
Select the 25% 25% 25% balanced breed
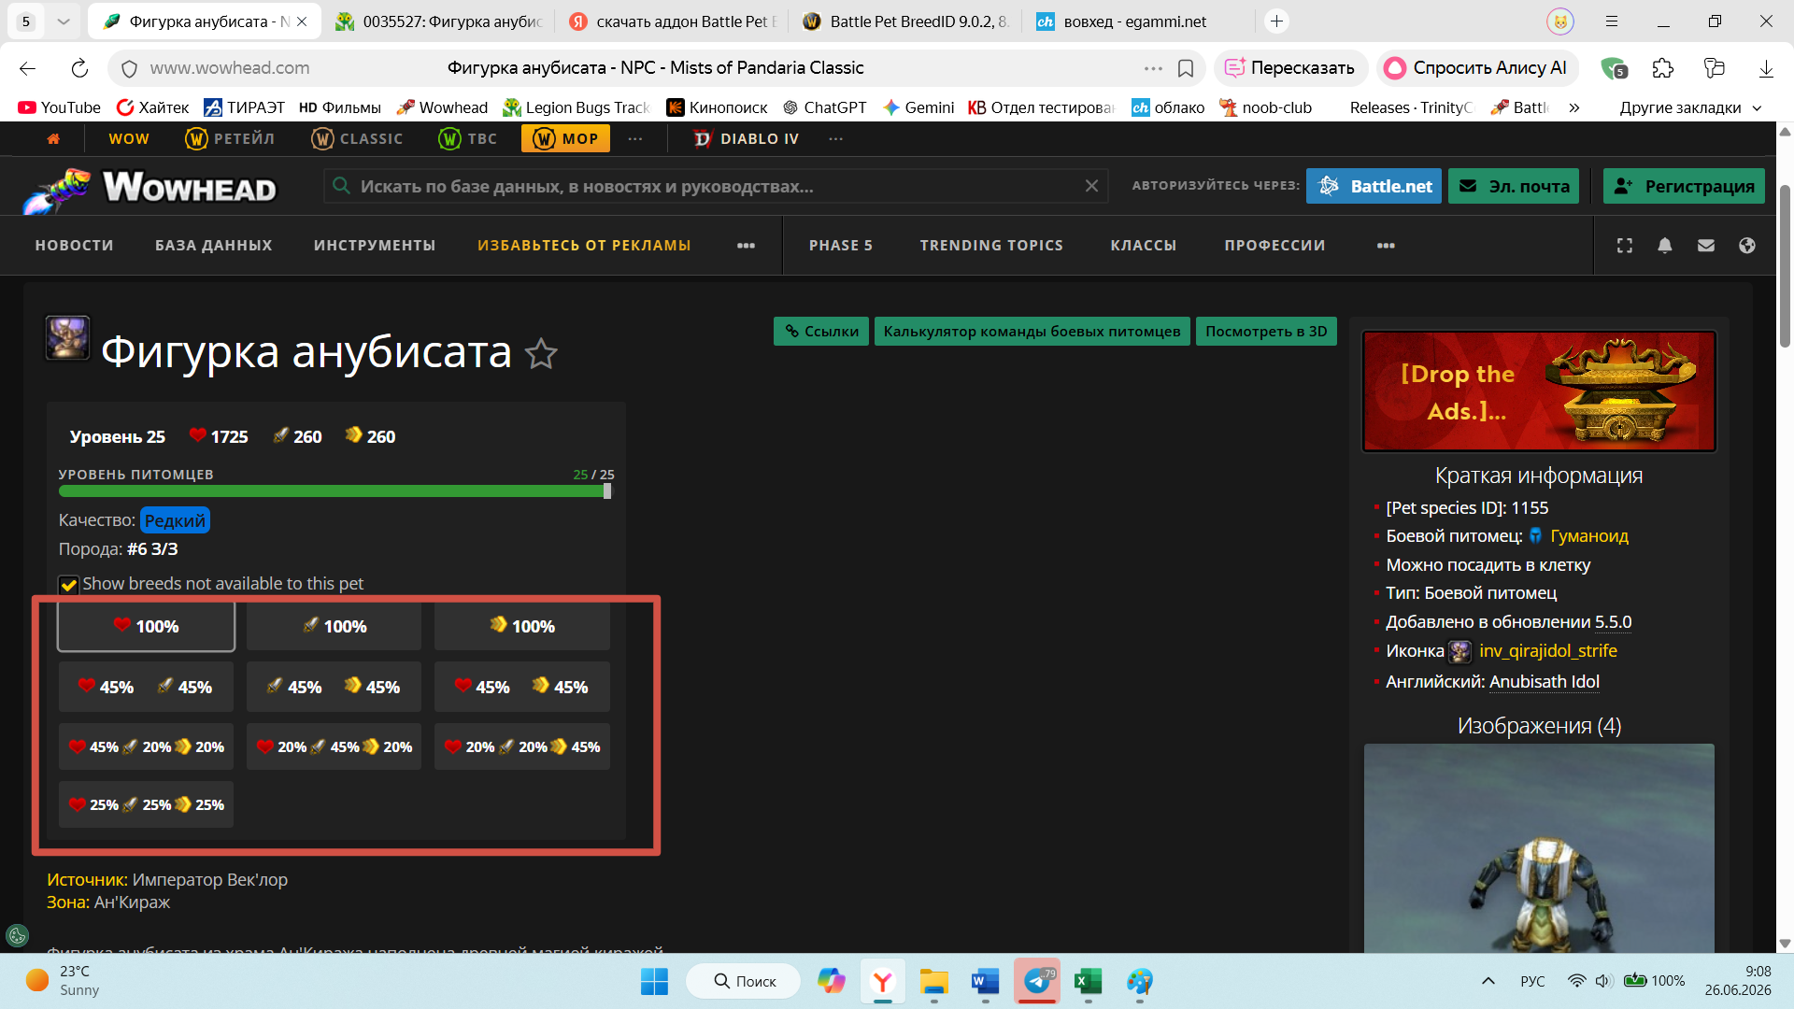pyautogui.click(x=146, y=804)
